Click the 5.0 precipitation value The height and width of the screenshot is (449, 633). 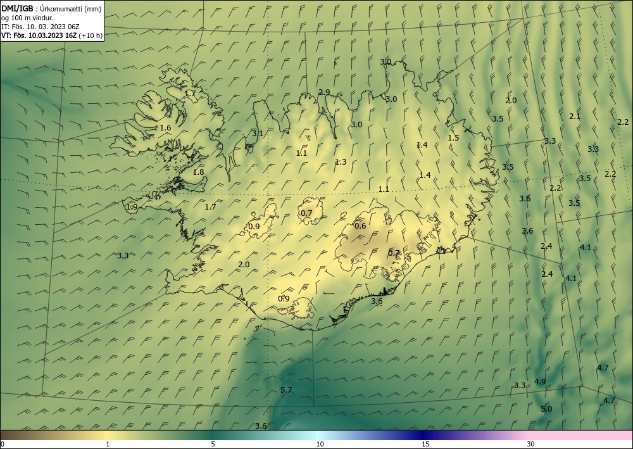click(546, 409)
